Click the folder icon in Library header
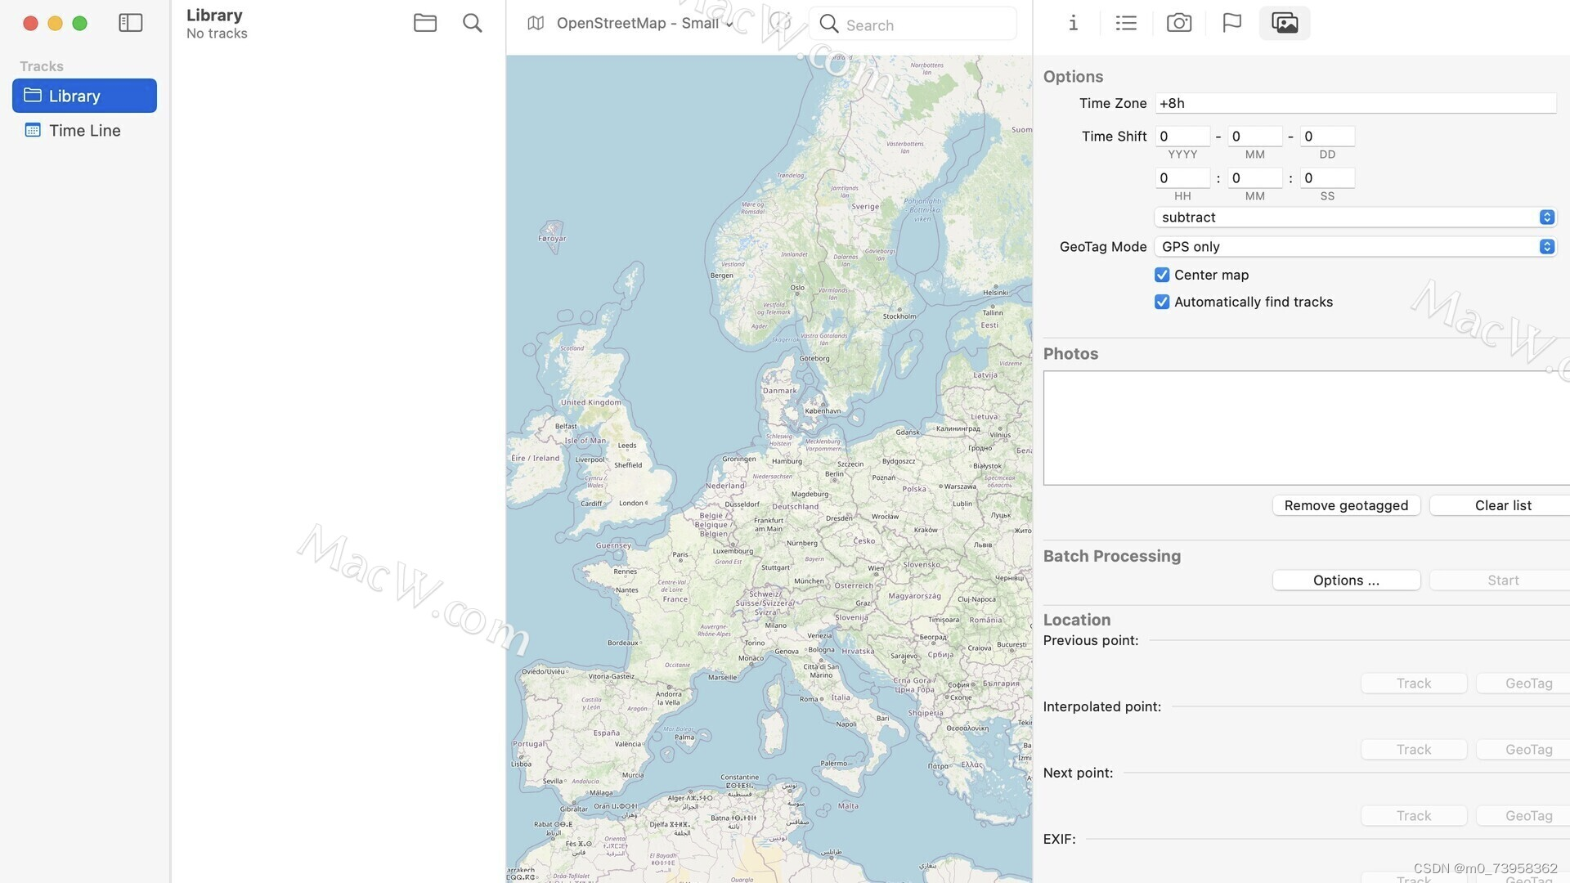1570x883 pixels. point(424,23)
